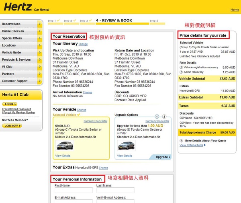Open the Forgot My Member Number link
Viewport: 241px width, 203px height.
(18, 113)
